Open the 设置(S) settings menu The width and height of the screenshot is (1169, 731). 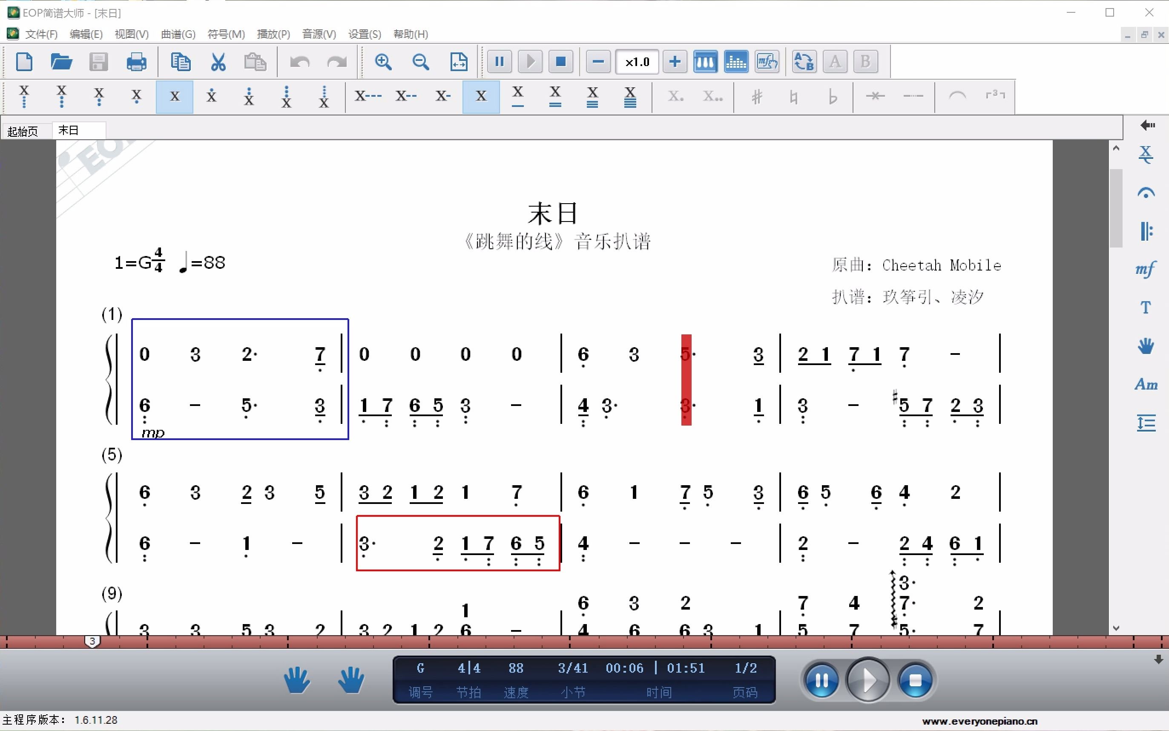point(365,34)
